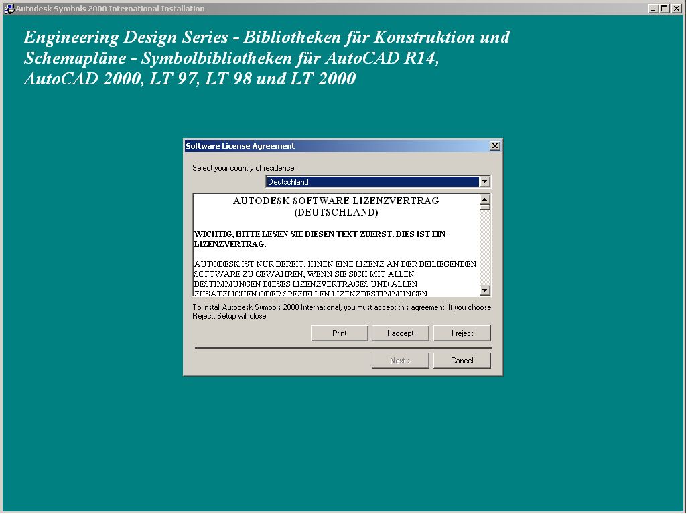
Task: Close the Autodesk Symbols installation window
Action: coord(675,9)
